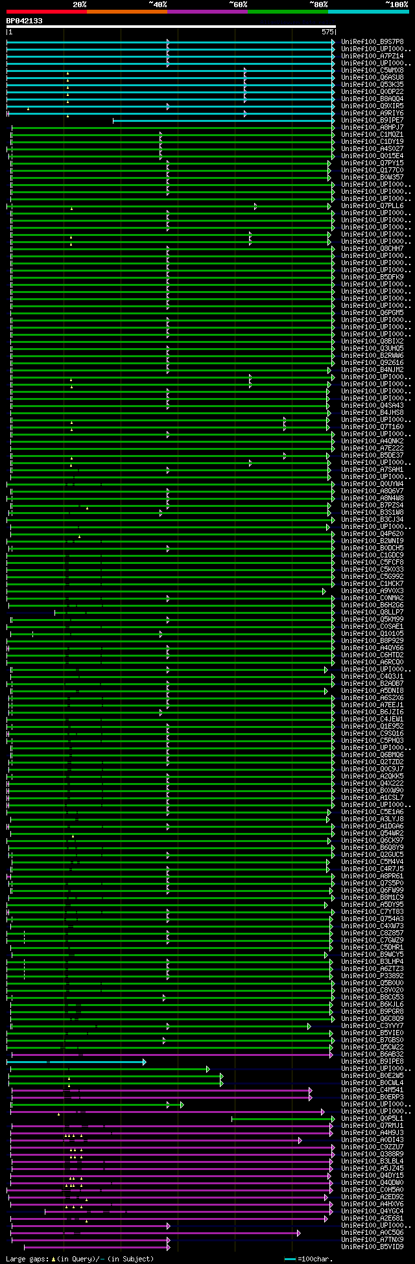
Task: Select hit label UniRef100_Q8BIX2
Action: (372, 342)
